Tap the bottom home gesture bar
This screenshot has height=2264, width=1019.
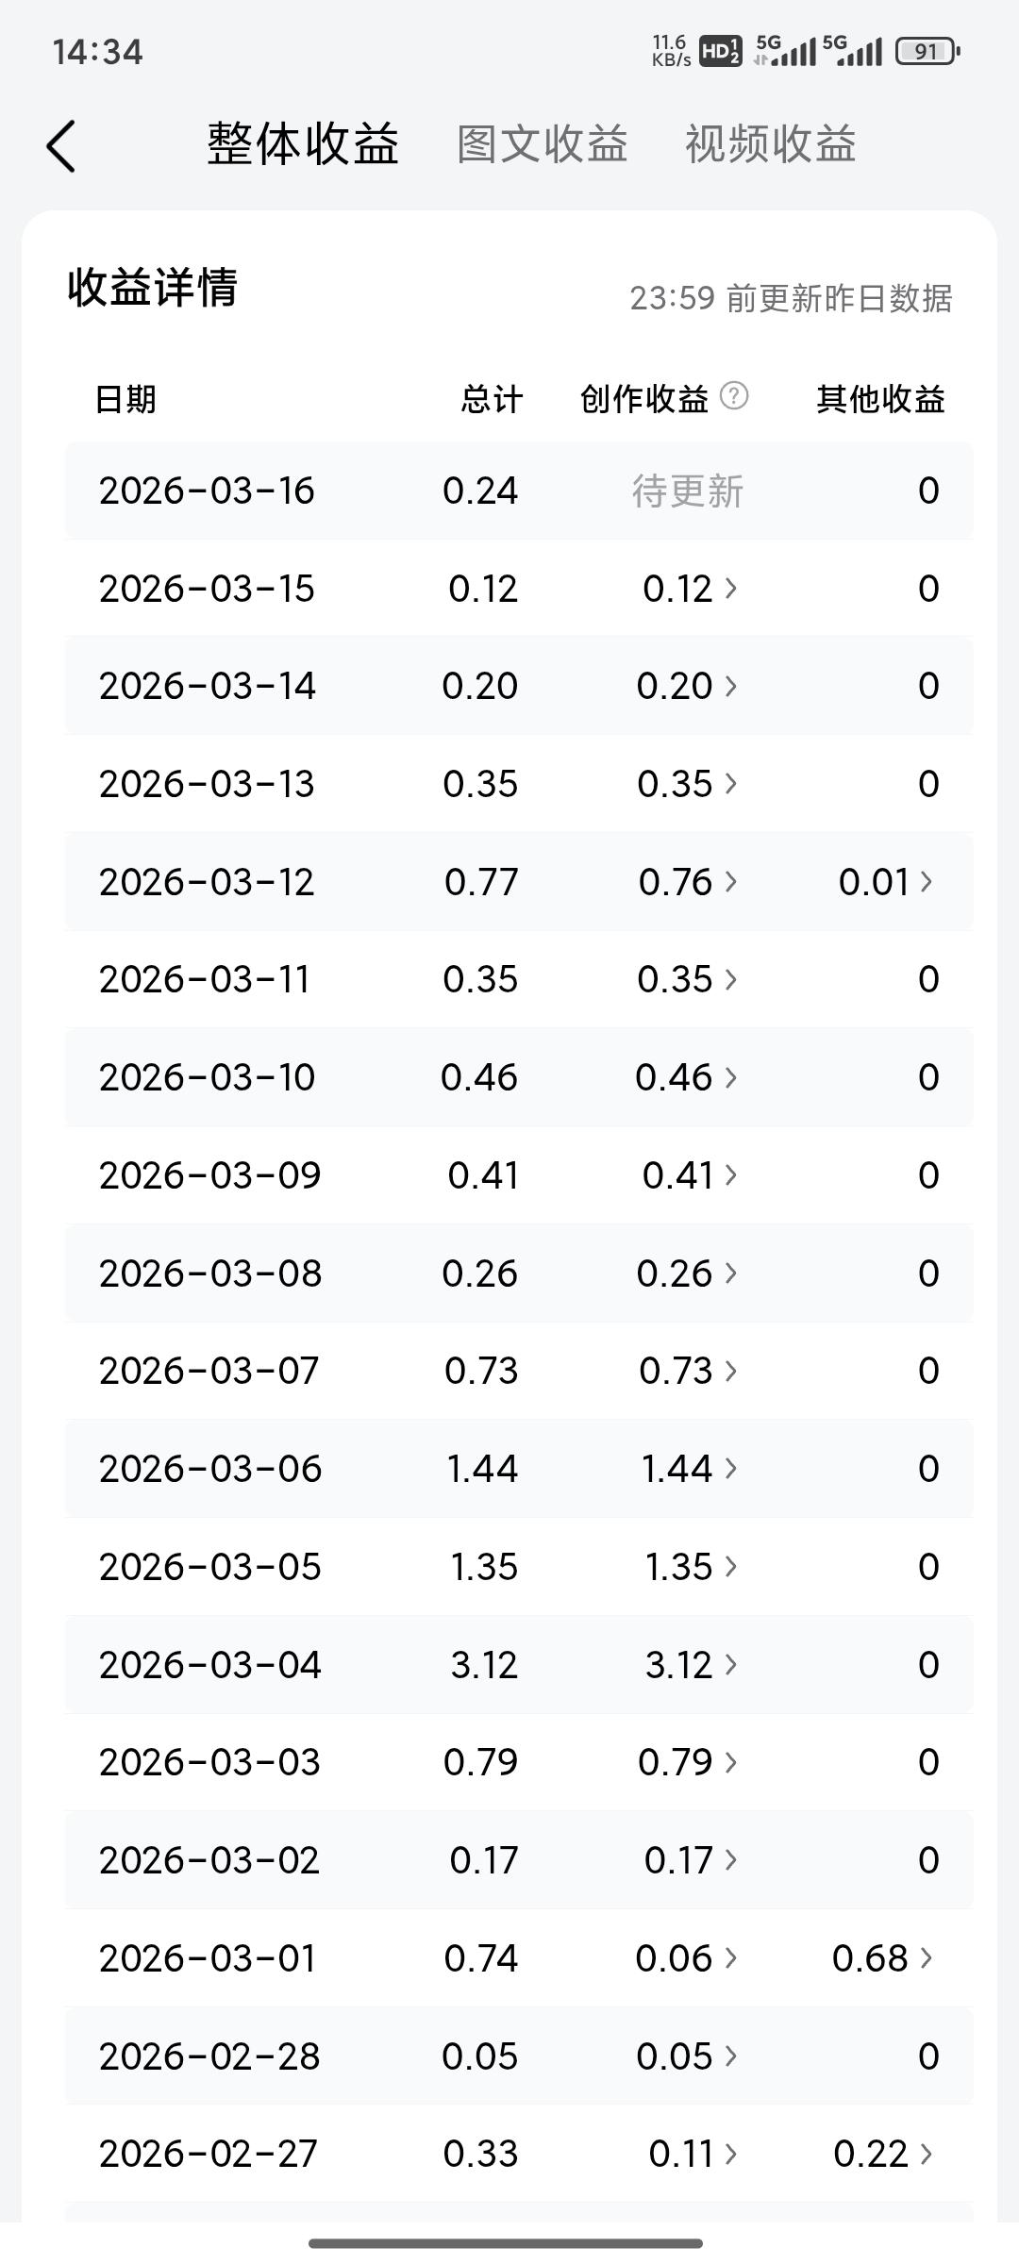[x=506, y=2242]
